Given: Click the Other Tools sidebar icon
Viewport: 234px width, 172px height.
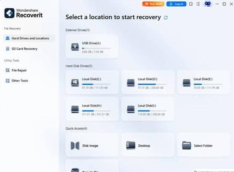Looking at the screenshot, I should [x=8, y=81].
